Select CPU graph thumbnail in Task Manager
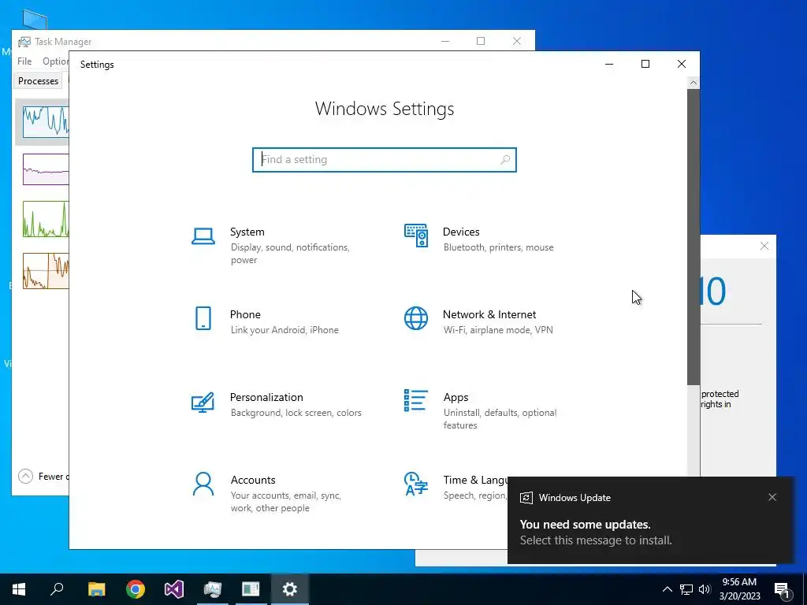This screenshot has width=807, height=605. pyautogui.click(x=45, y=122)
